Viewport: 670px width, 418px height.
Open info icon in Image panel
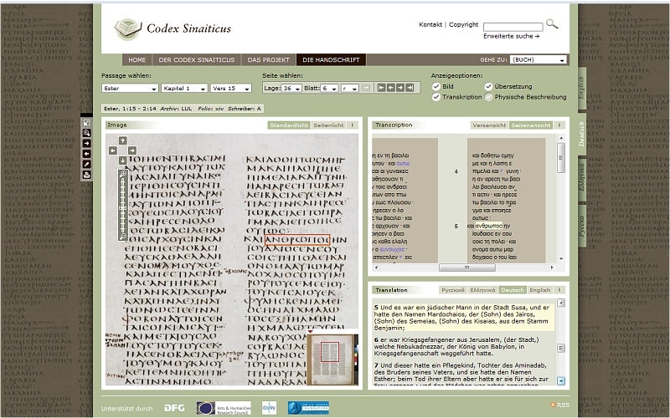[352, 125]
